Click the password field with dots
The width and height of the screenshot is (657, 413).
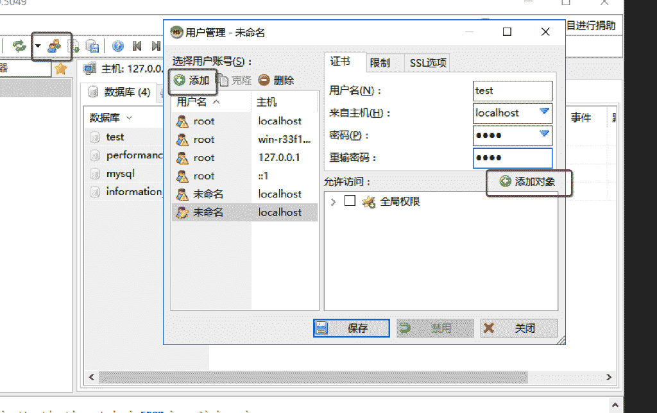(512, 135)
